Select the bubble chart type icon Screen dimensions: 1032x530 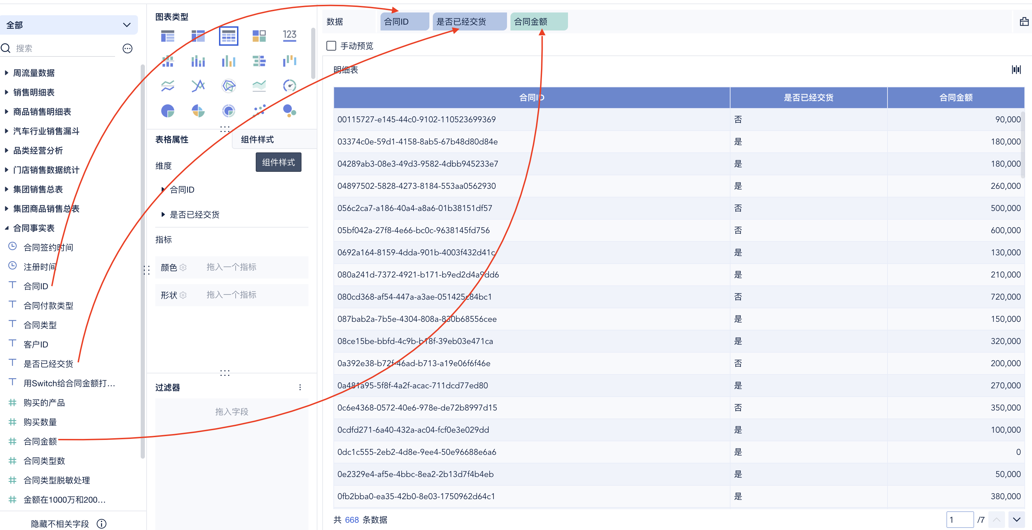[289, 111]
